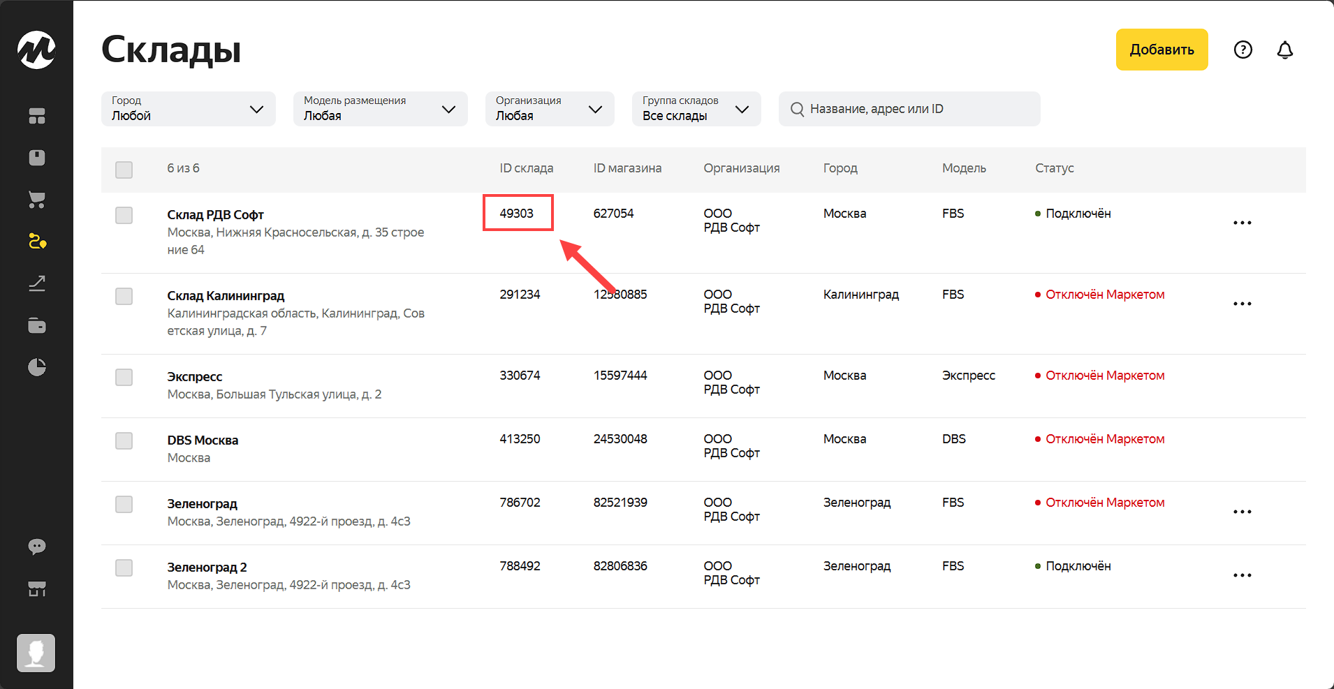Open the dashboard summary sidebar icon
This screenshot has width=1334, height=689.
pos(37,116)
